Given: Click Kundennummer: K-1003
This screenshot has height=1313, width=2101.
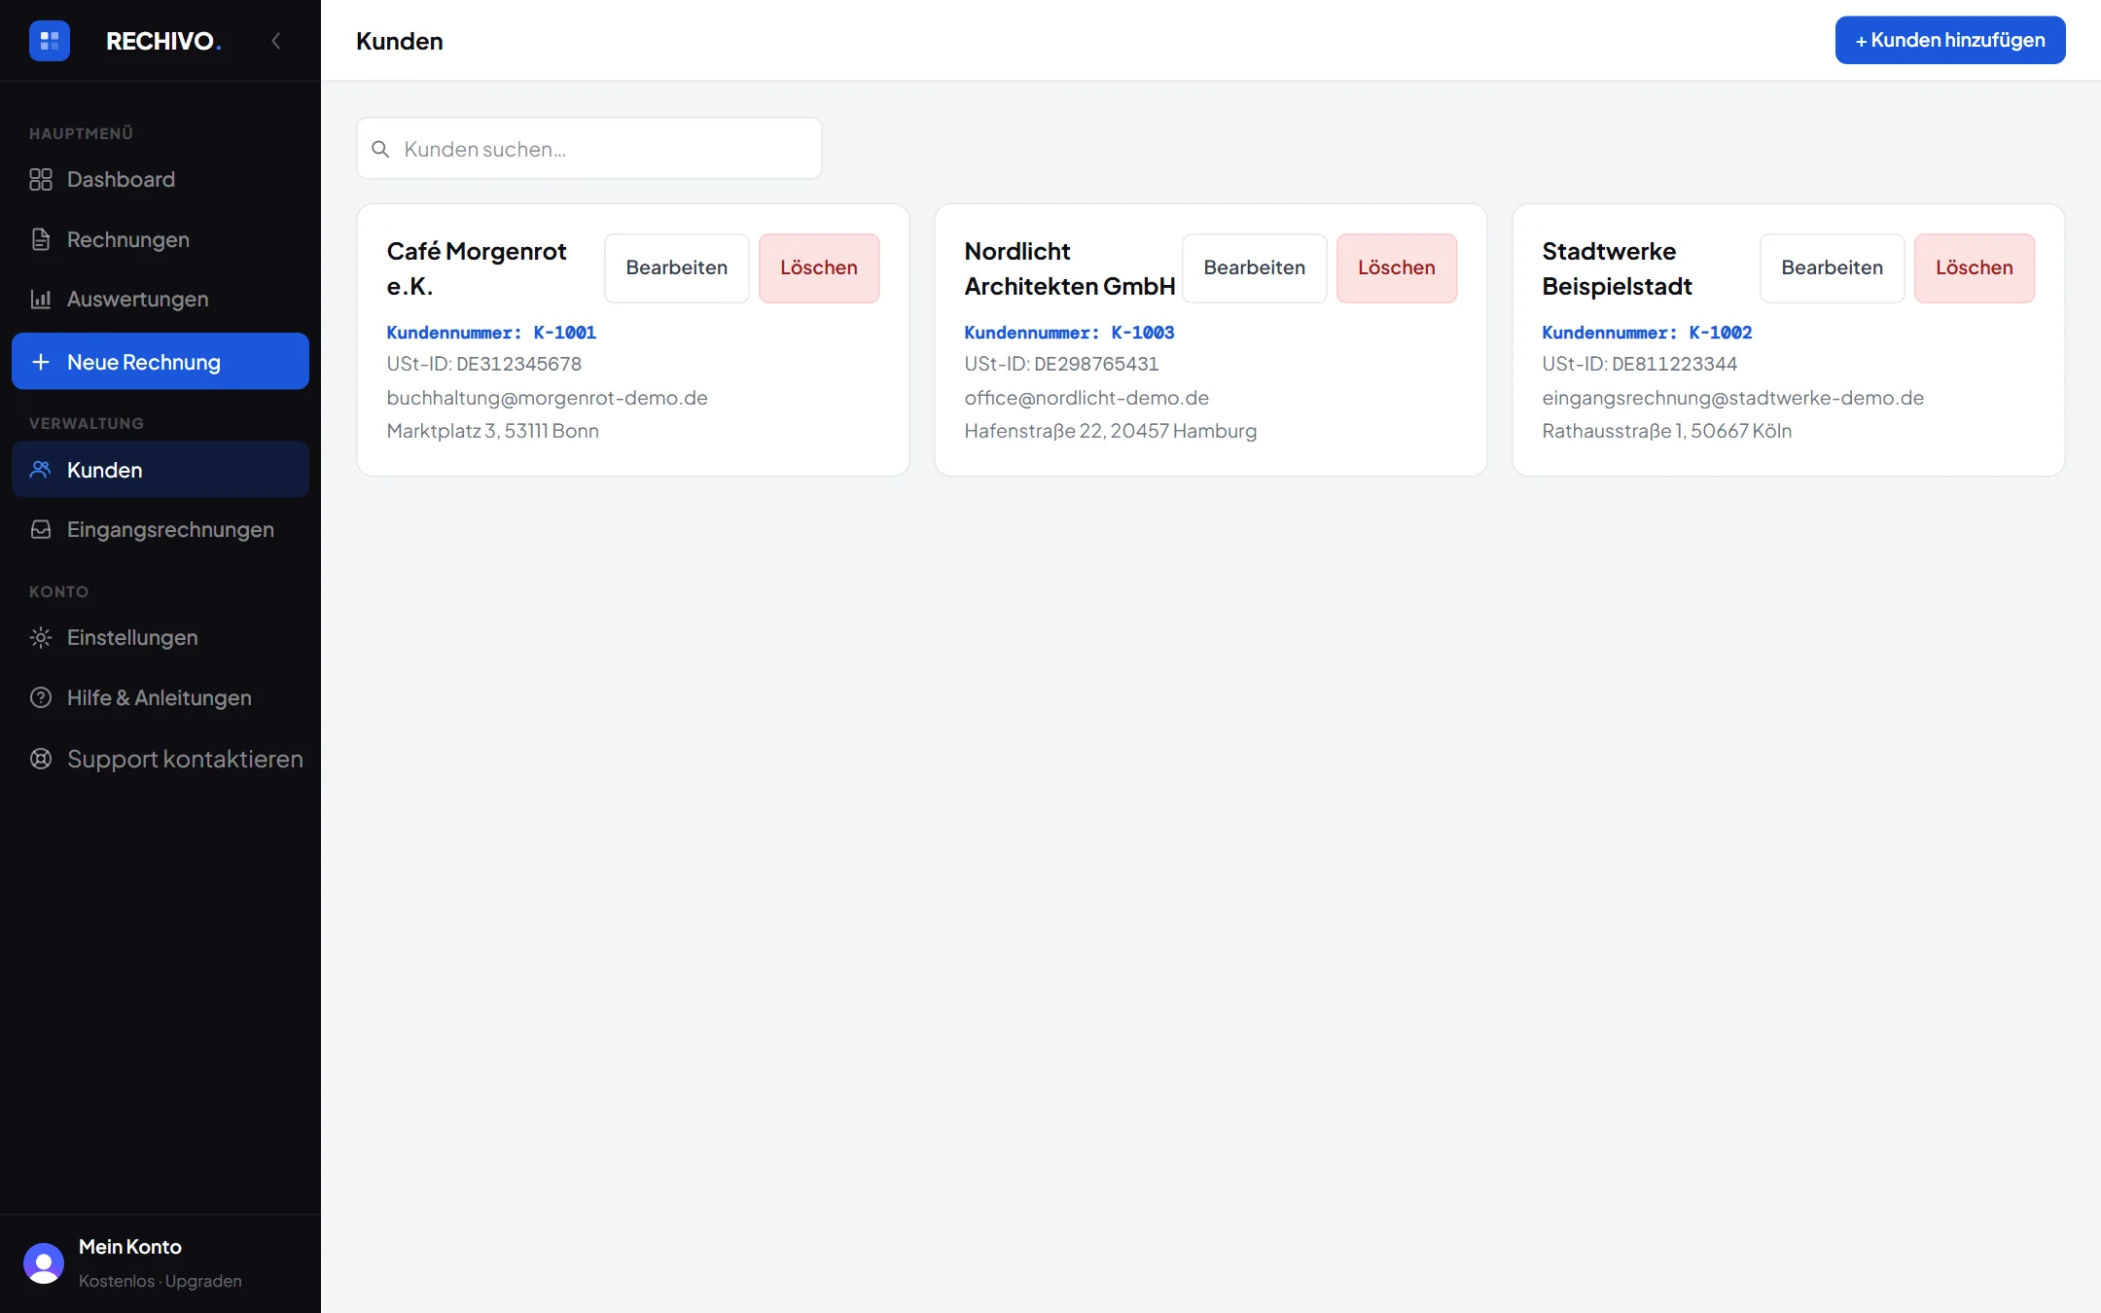Looking at the screenshot, I should [1069, 333].
